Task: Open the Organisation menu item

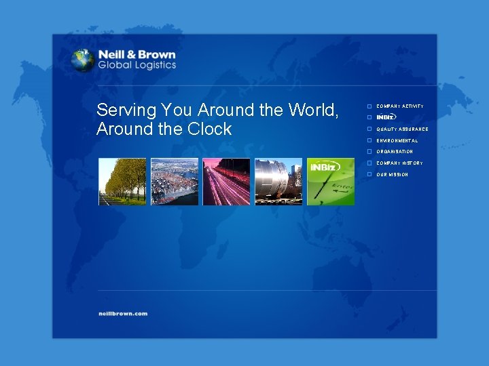Action: pos(395,152)
